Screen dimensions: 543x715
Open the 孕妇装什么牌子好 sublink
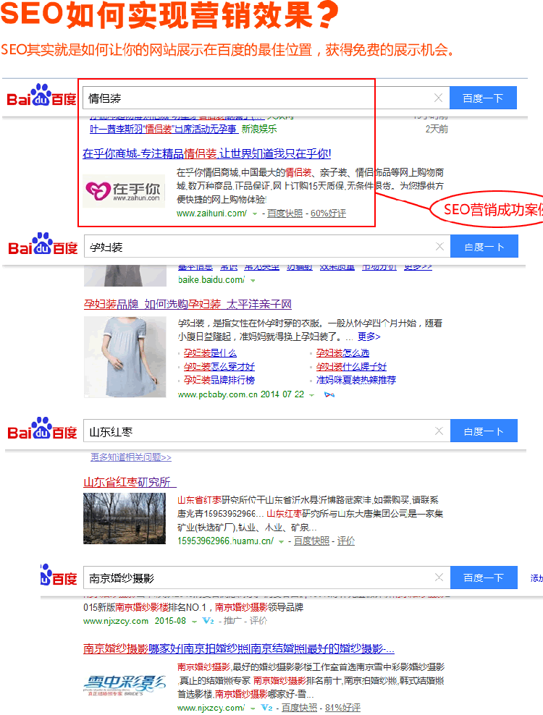pyautogui.click(x=351, y=367)
